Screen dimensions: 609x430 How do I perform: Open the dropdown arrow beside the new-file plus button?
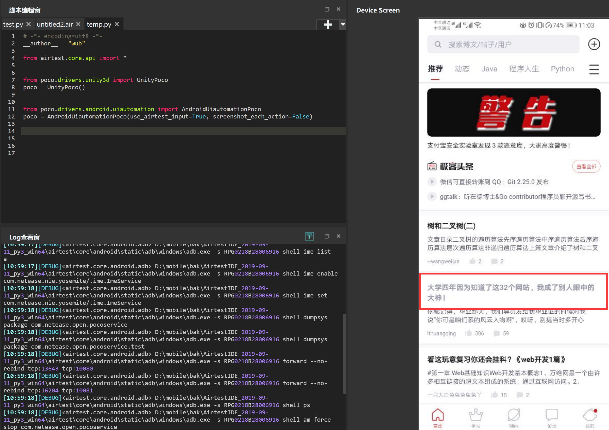(343, 25)
